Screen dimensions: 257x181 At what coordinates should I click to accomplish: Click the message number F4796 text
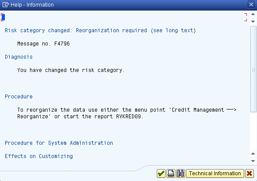coord(62,44)
